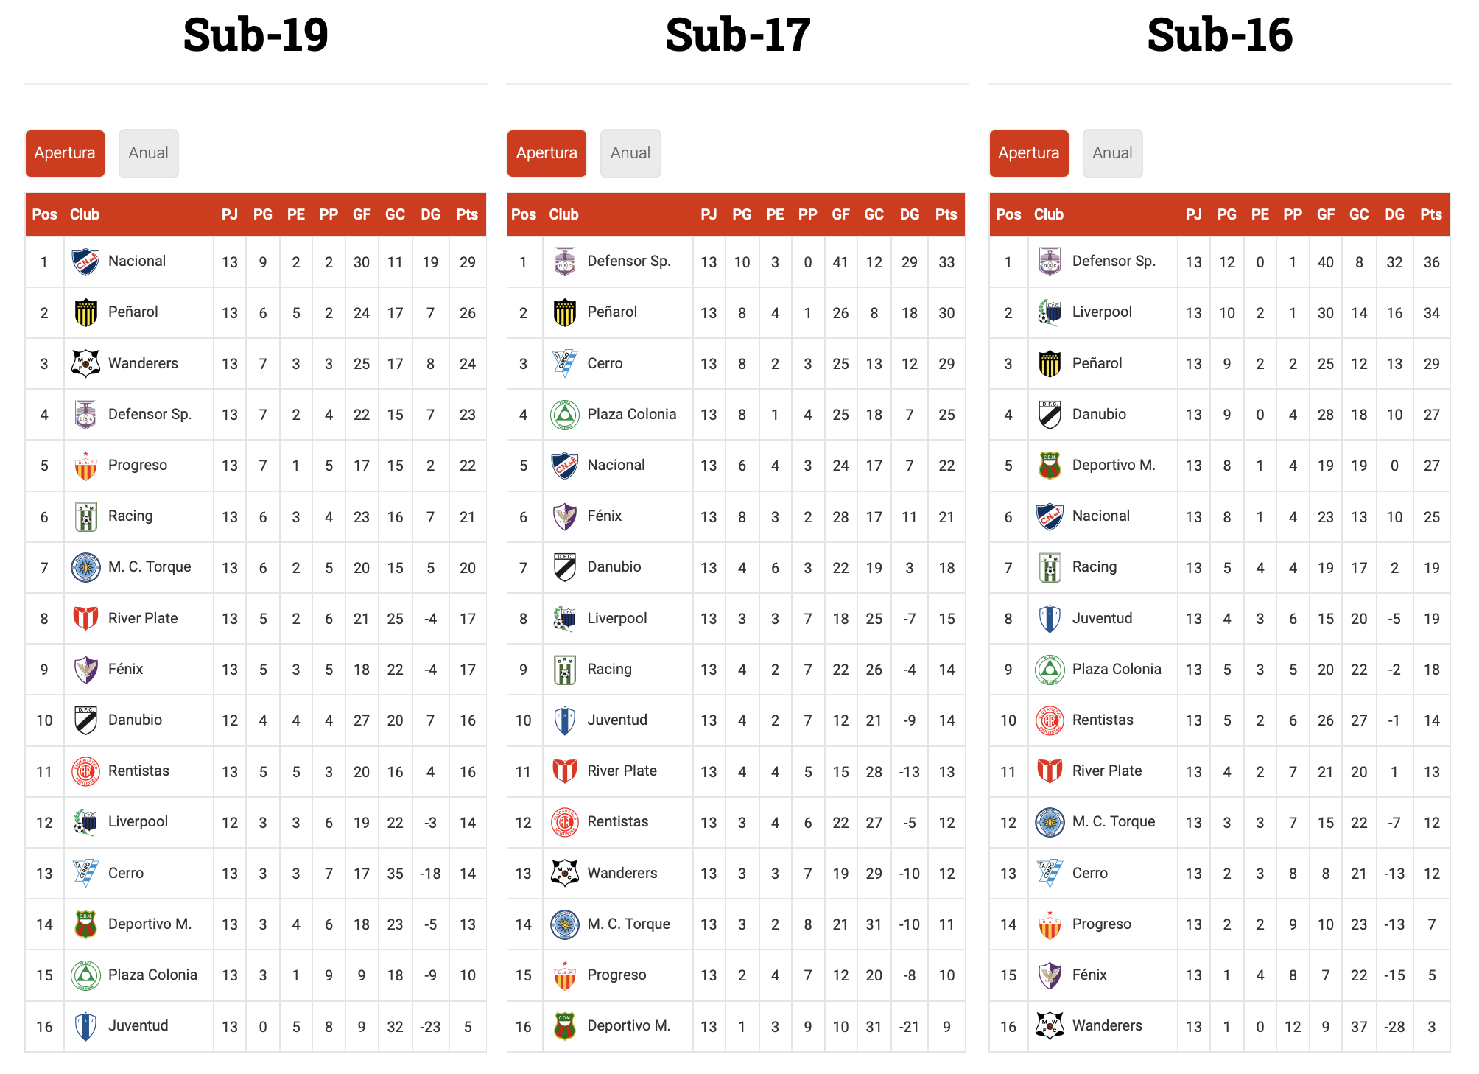Click River Plate shield in Sub-19 table
This screenshot has width=1479, height=1074.
pos(85,619)
